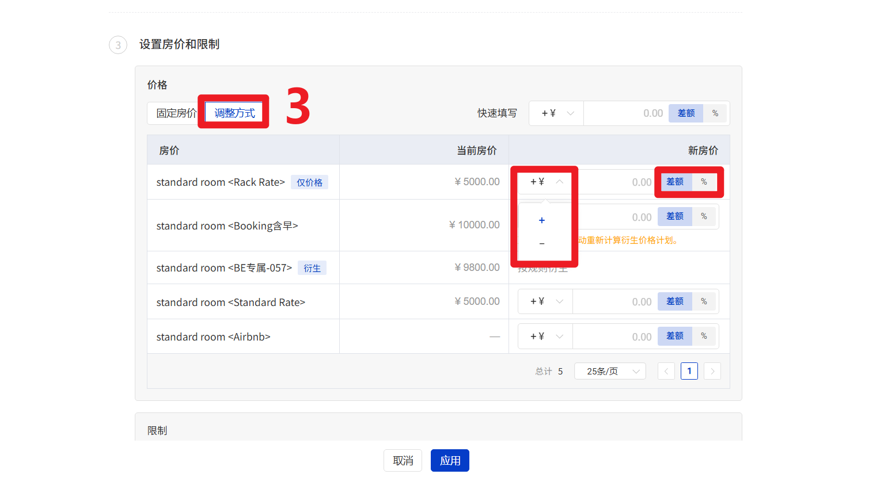Choose the − option in dropdown list

click(x=542, y=243)
